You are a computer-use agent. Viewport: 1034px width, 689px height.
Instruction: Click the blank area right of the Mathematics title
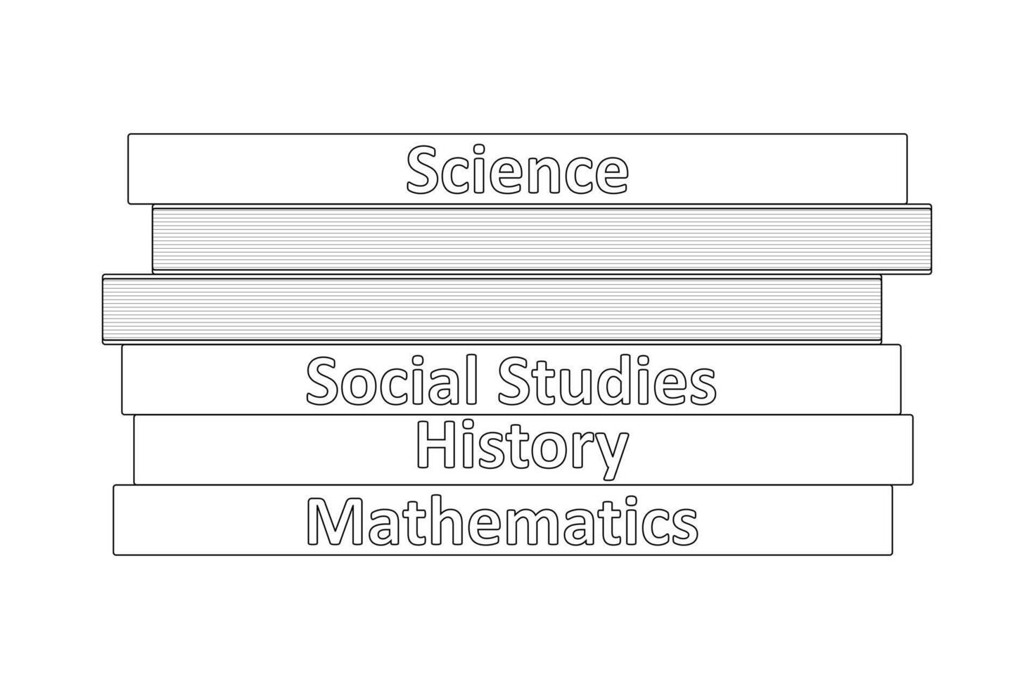[x=796, y=520]
